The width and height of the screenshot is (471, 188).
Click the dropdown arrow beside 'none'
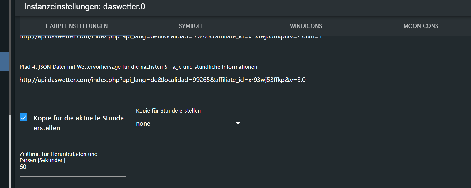[x=238, y=123]
